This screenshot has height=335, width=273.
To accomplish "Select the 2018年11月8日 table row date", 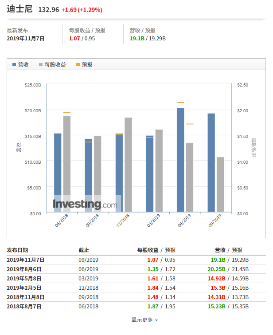I will [x=25, y=297].
